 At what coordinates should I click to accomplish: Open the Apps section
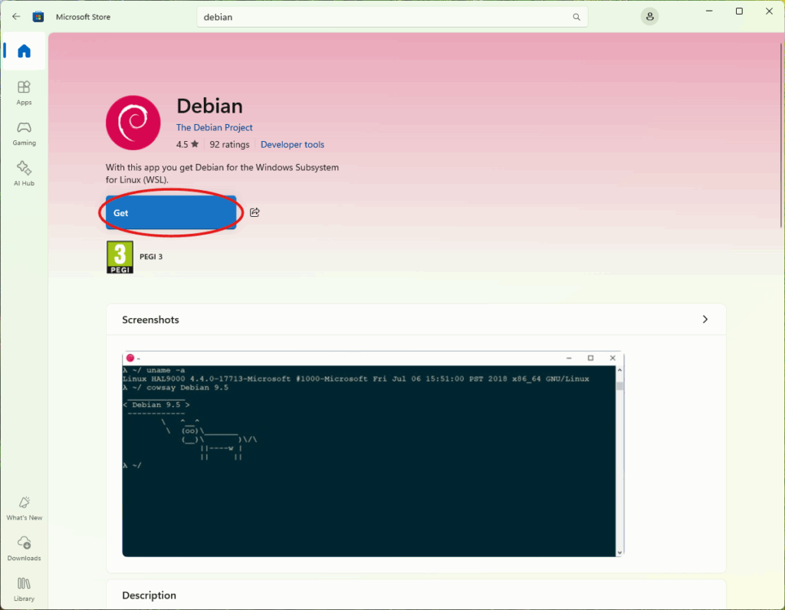24,93
